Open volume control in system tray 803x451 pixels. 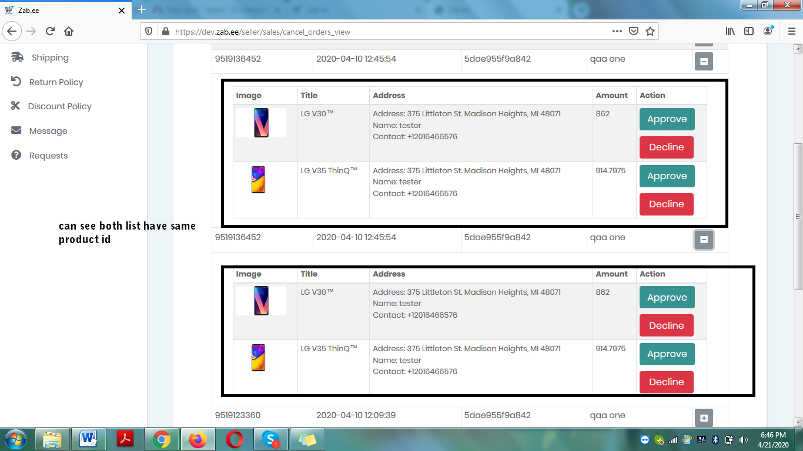(744, 439)
